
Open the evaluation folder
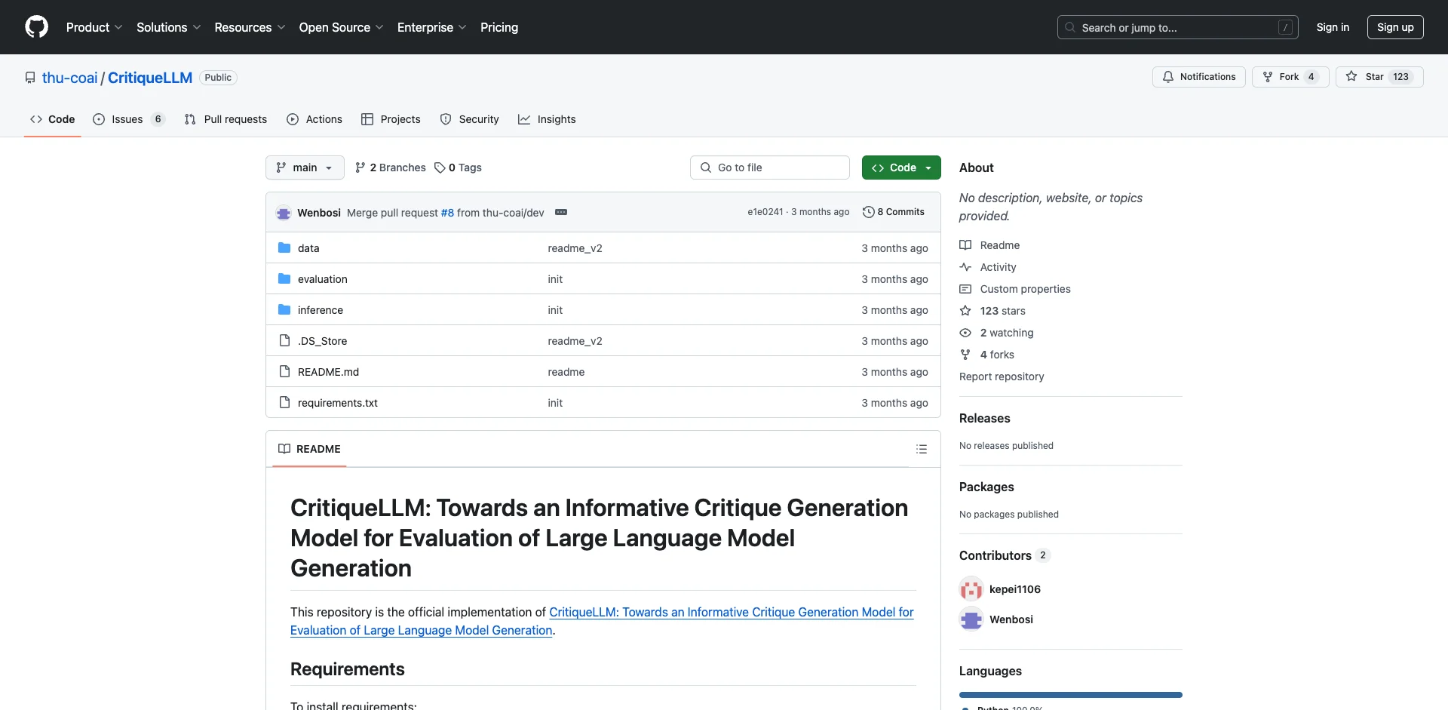tap(322, 279)
